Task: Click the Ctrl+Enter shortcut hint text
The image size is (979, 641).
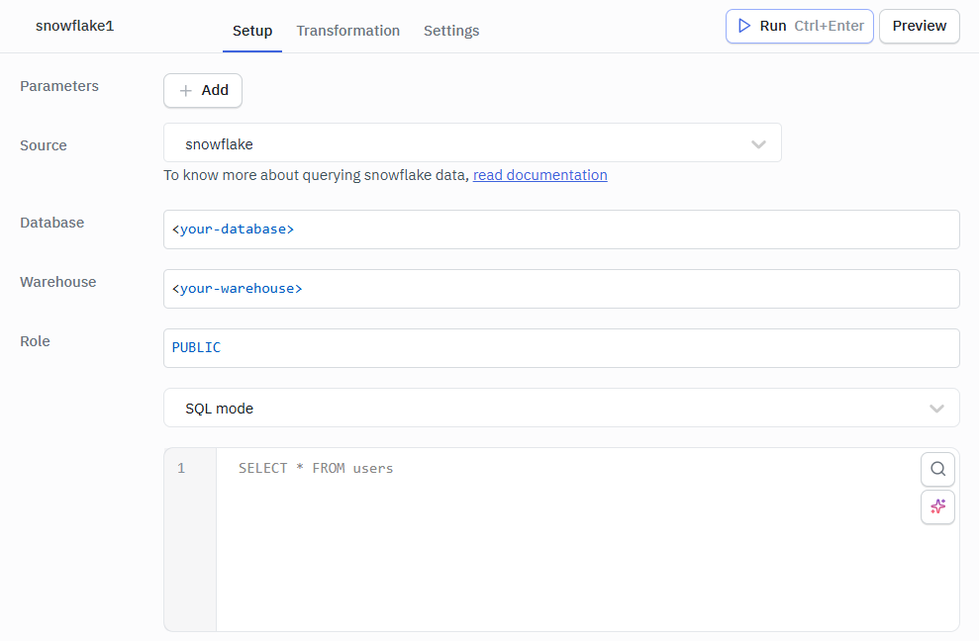Action: pos(830,26)
